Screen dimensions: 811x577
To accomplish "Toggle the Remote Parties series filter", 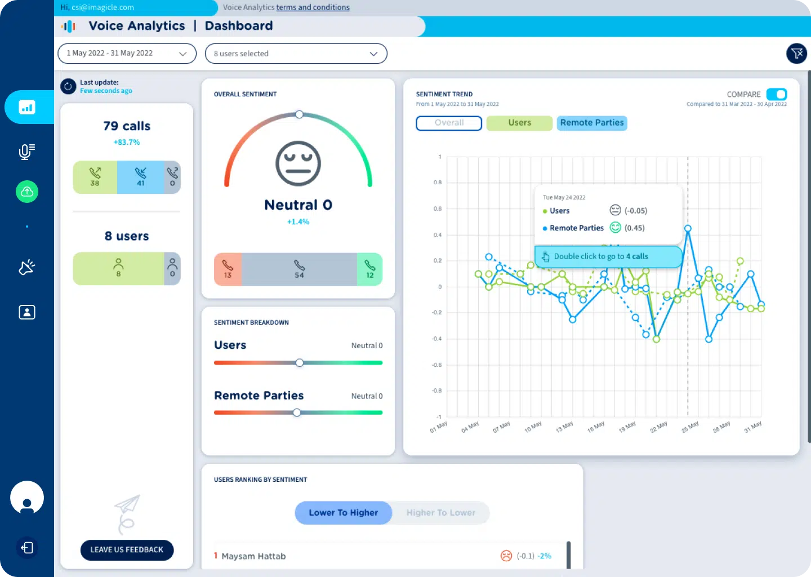I will tap(591, 123).
